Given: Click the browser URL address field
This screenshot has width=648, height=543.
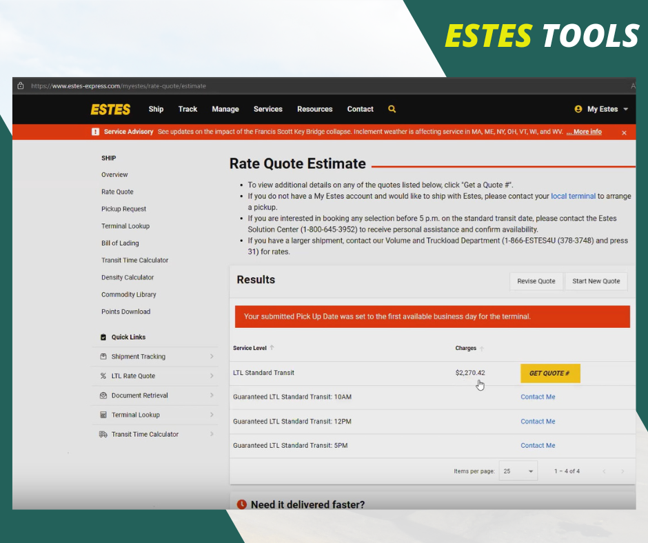Looking at the screenshot, I should [x=118, y=86].
